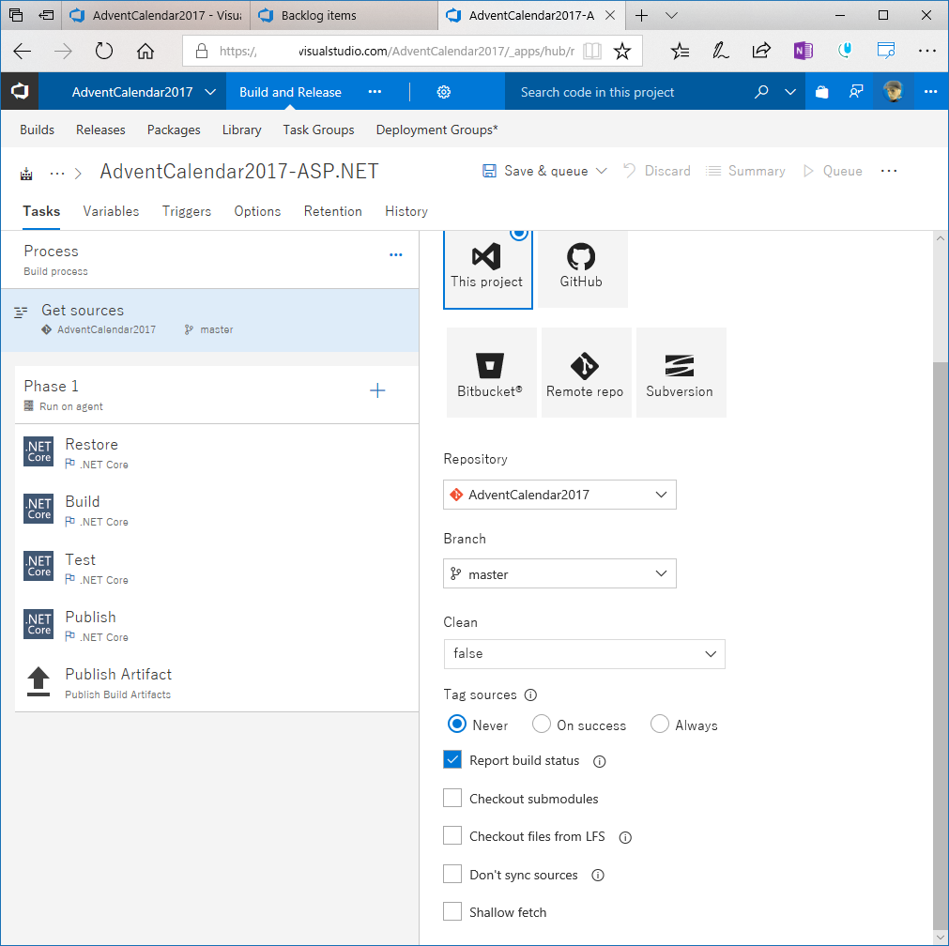Open the browser favorites hub icon
949x946 pixels.
(681, 51)
